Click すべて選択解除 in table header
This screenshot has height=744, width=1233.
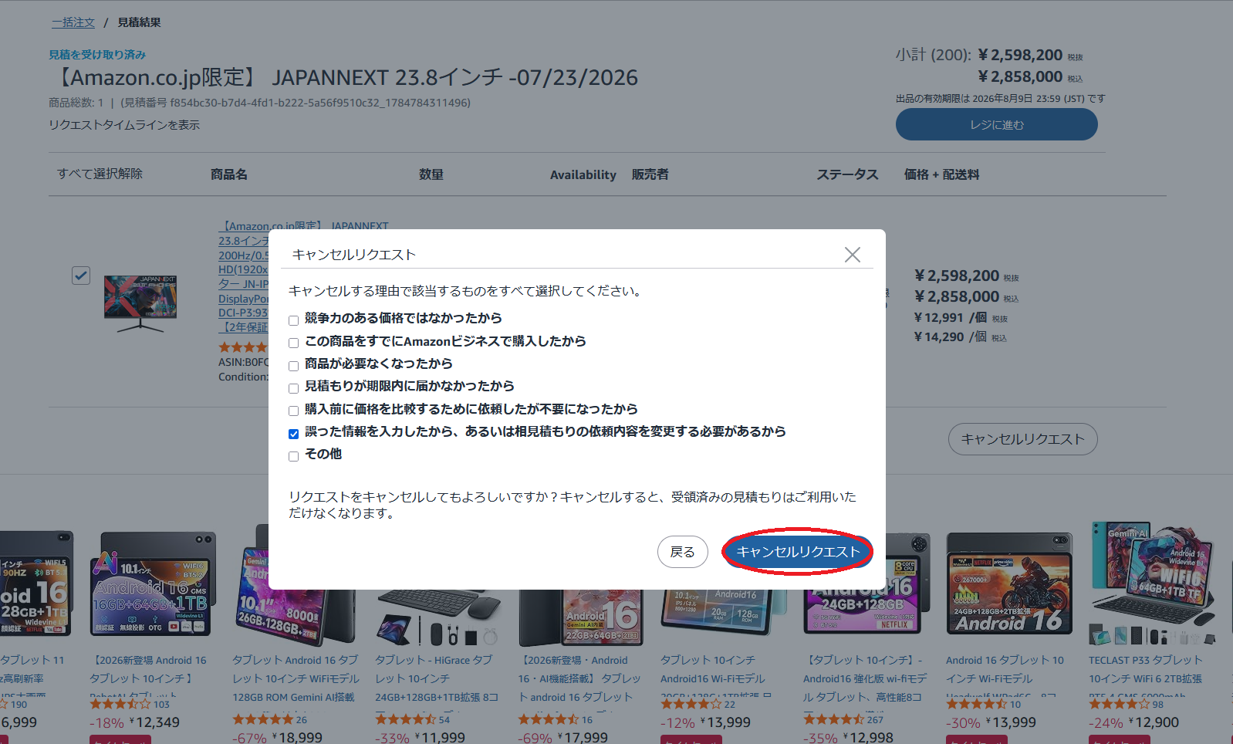100,174
